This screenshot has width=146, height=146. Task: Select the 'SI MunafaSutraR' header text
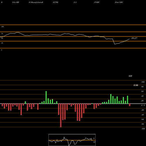(36, 2)
